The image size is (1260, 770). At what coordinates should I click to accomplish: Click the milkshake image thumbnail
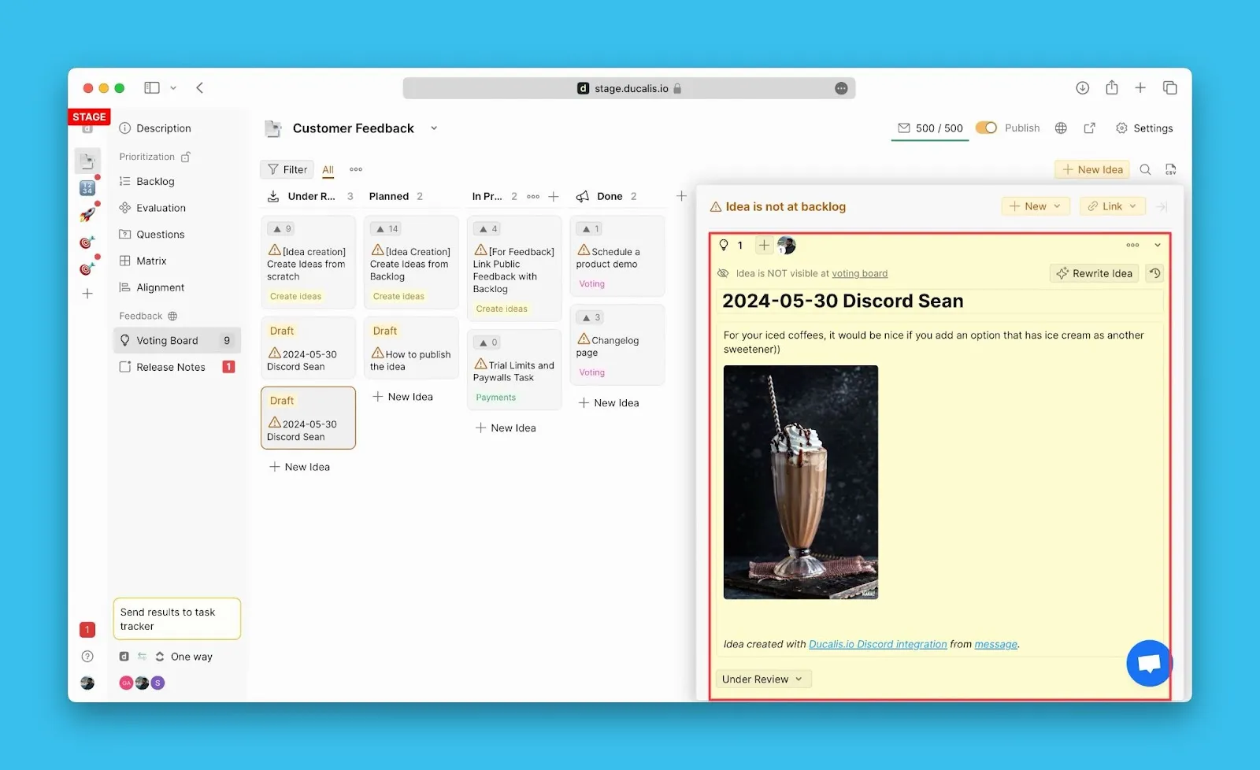coord(800,482)
